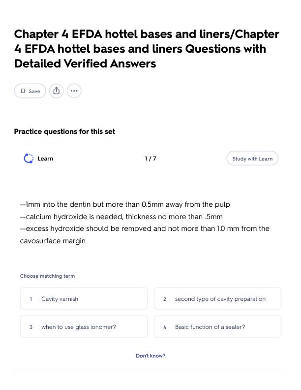The height and width of the screenshot is (390, 301).
Task: Click number 2 badge on second option
Action: (x=165, y=299)
